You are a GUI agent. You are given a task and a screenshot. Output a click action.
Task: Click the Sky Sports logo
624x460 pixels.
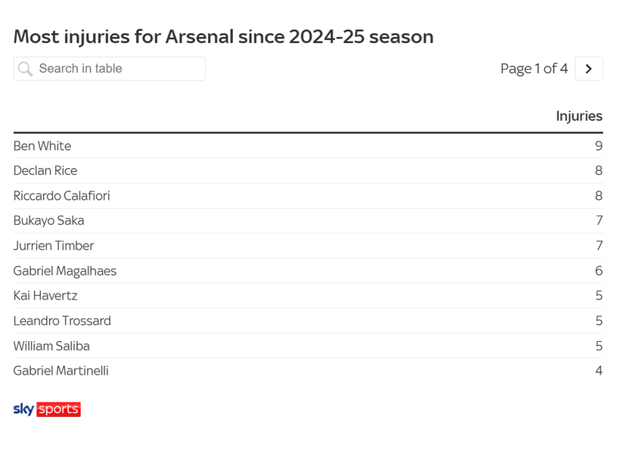47,409
